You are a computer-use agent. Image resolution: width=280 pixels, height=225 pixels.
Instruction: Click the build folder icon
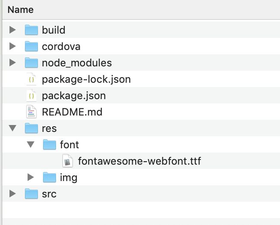[31, 30]
